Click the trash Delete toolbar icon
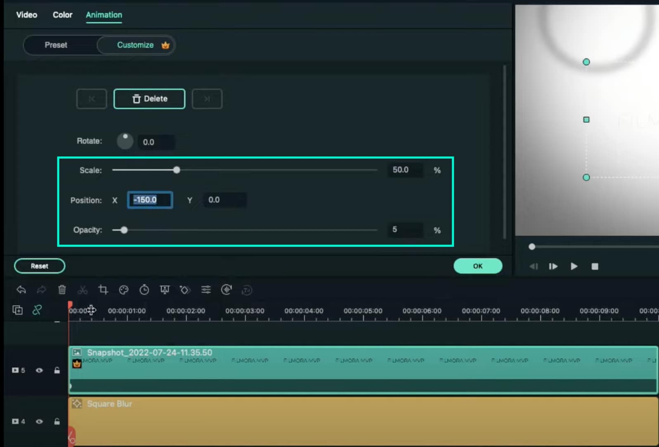The width and height of the screenshot is (659, 447). (x=62, y=290)
